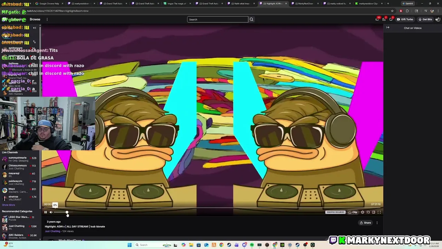The width and height of the screenshot is (442, 249).
Task: Open the LEGO Star Wars recommended category
Action: [19, 219]
